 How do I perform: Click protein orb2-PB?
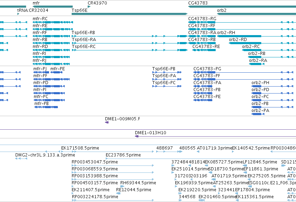pyautogui.click(x=273, y=107)
